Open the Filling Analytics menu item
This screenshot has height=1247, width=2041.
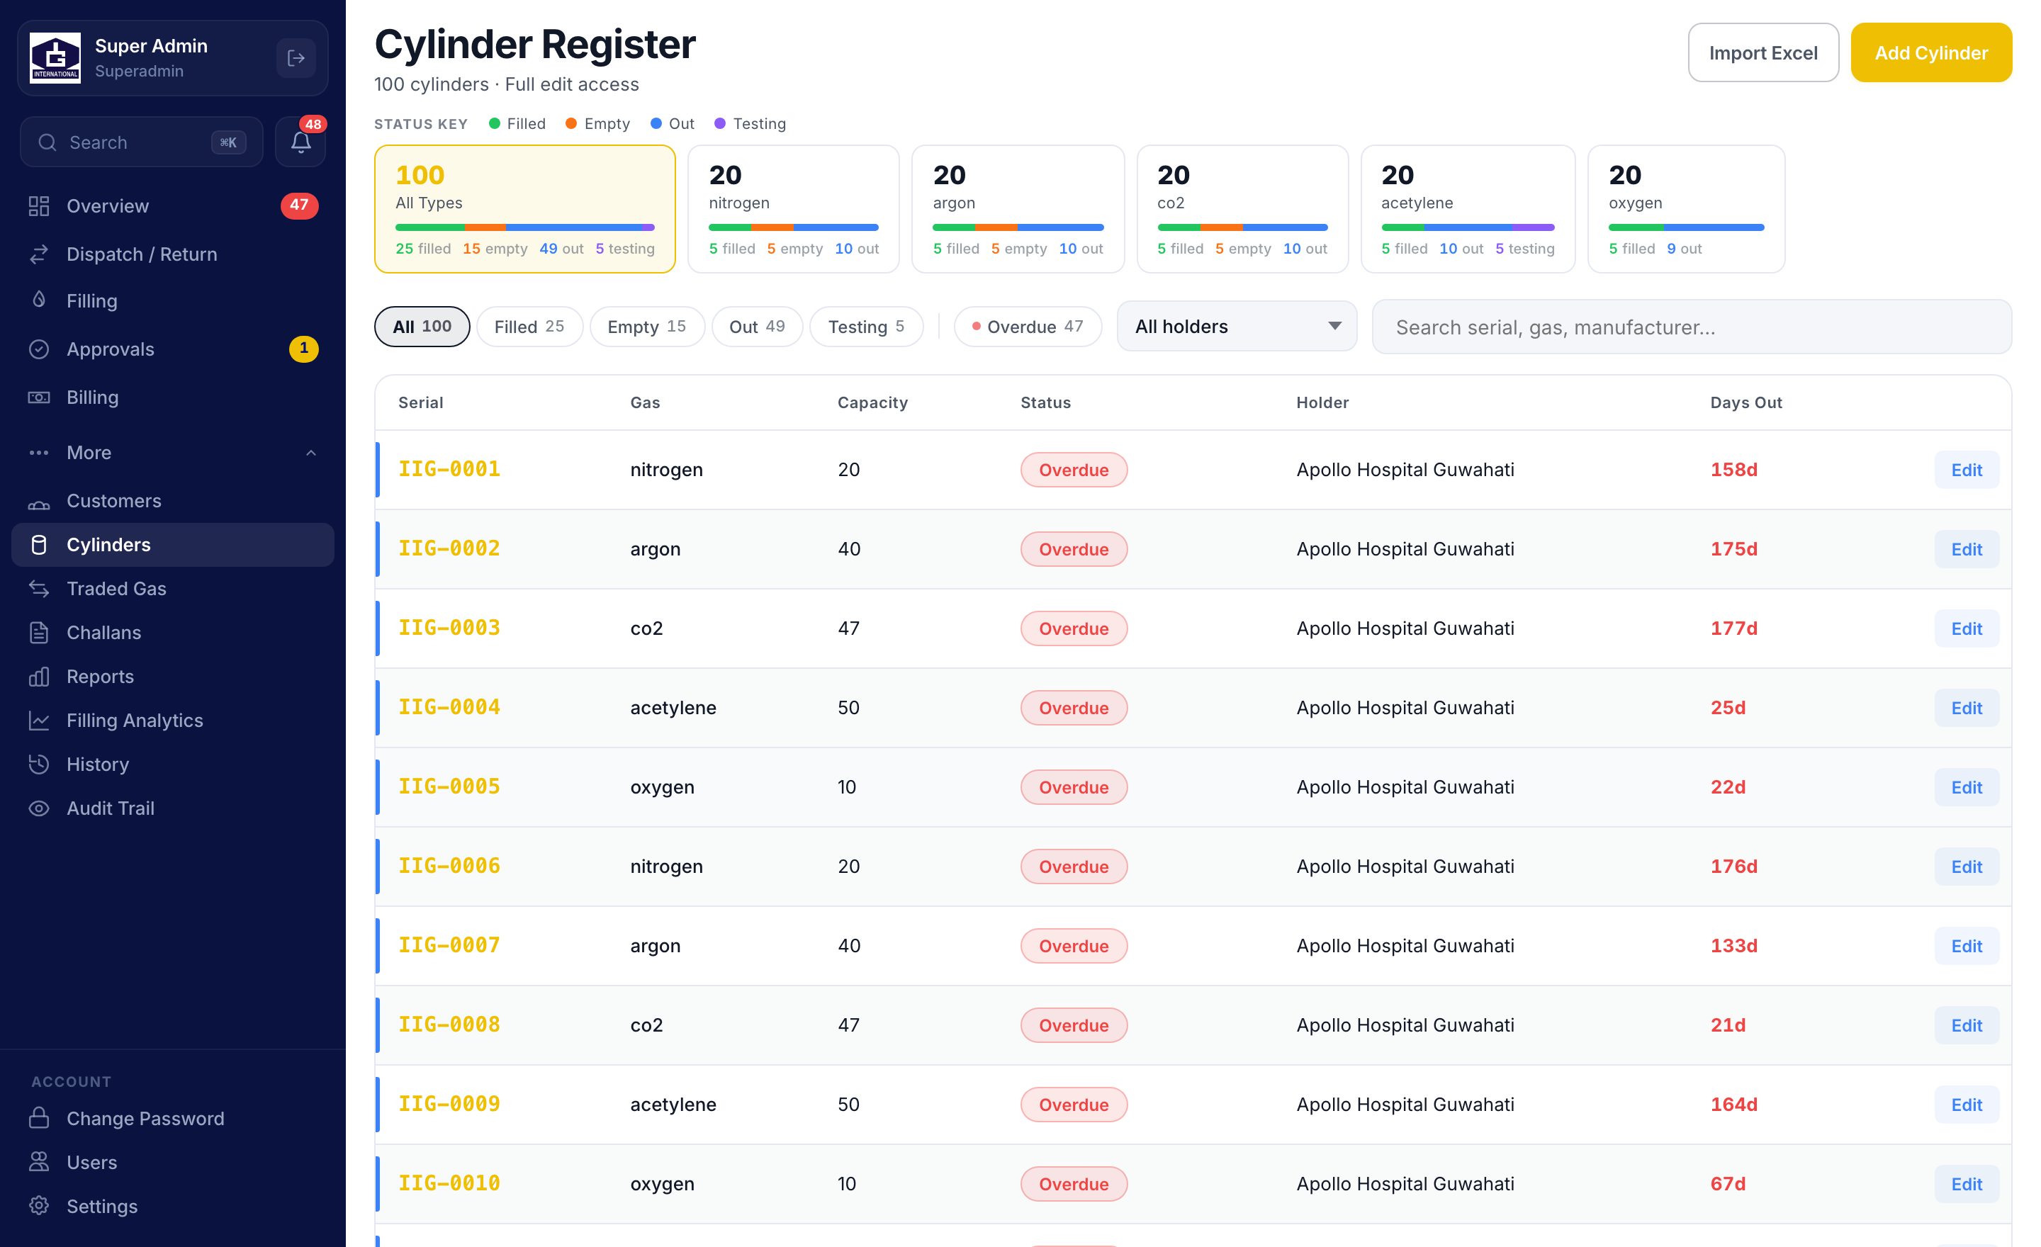[x=173, y=721]
